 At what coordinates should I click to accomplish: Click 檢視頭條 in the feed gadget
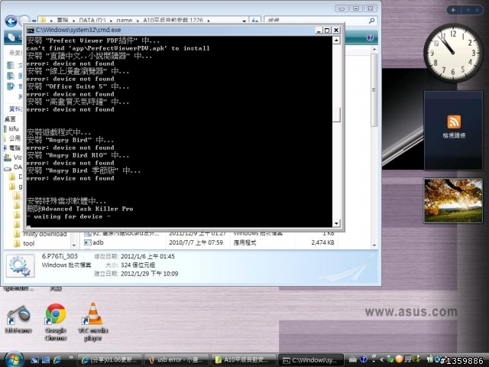(x=454, y=135)
